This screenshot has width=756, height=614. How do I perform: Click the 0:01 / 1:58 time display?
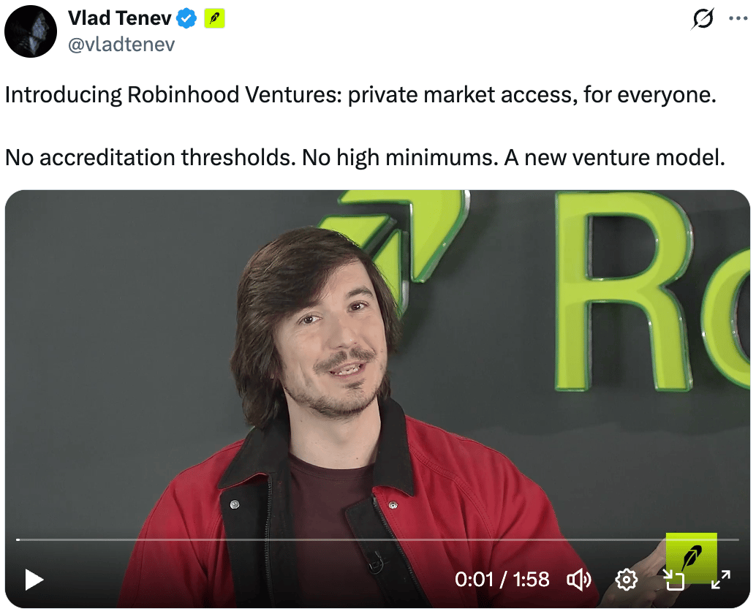tap(502, 580)
